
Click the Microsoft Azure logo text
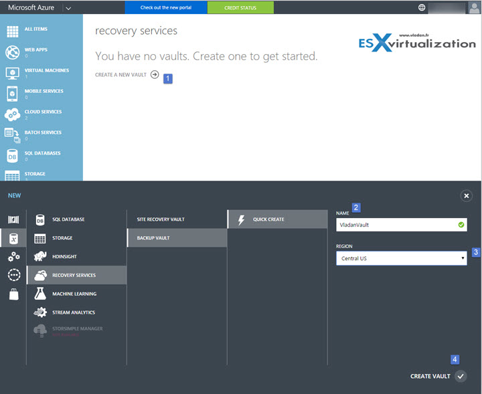coord(31,7)
